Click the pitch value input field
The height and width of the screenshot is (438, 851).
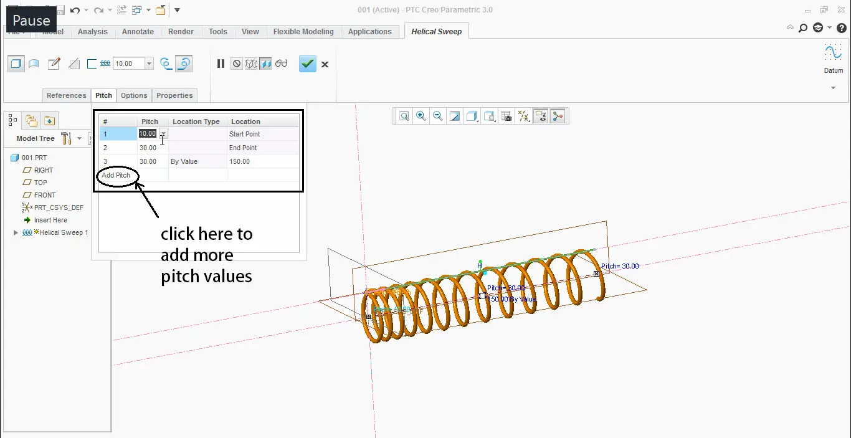tap(148, 133)
